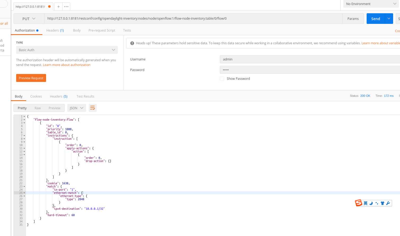Focus the Password input field
The width and height of the screenshot is (400, 236).
coord(310,70)
